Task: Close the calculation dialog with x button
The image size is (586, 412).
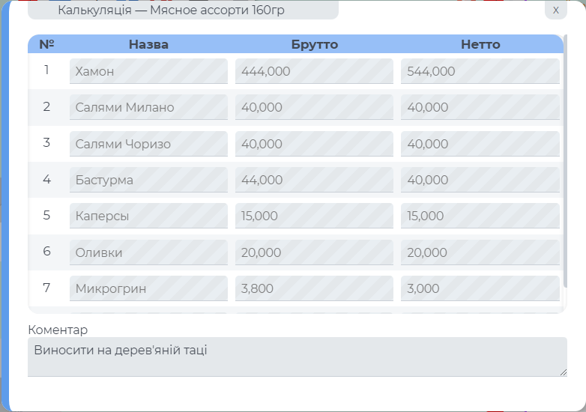Action: click(x=555, y=10)
